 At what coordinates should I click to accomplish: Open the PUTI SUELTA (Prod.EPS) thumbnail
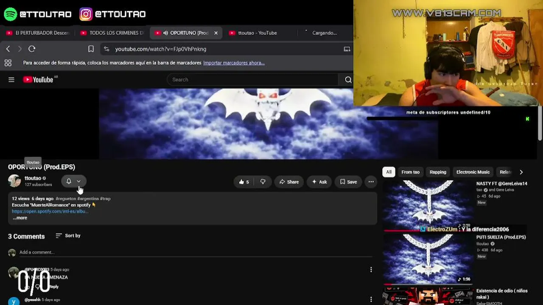point(427,259)
